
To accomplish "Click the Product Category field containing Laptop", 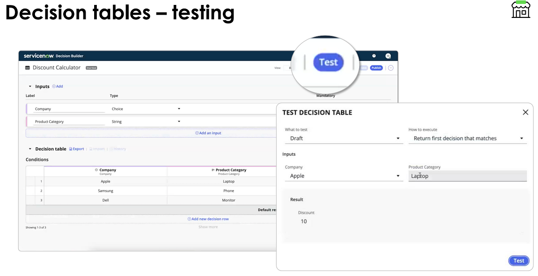I will coord(467,176).
